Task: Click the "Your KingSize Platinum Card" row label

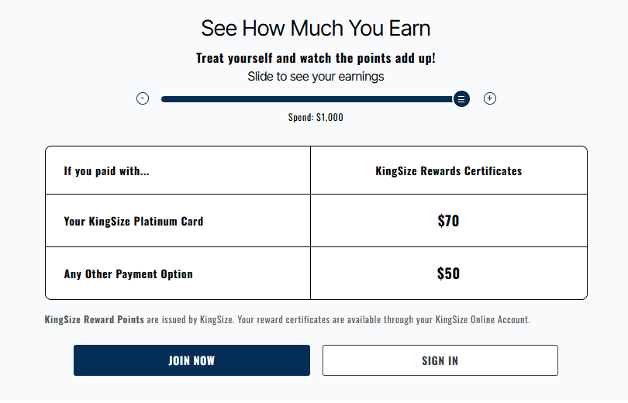Action: (x=133, y=221)
